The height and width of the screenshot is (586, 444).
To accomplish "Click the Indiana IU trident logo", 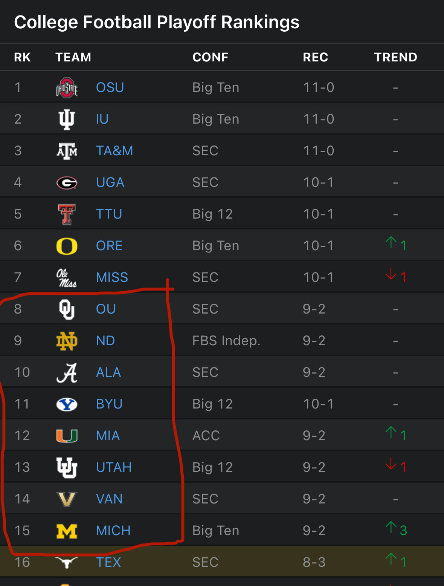I will tap(67, 119).
